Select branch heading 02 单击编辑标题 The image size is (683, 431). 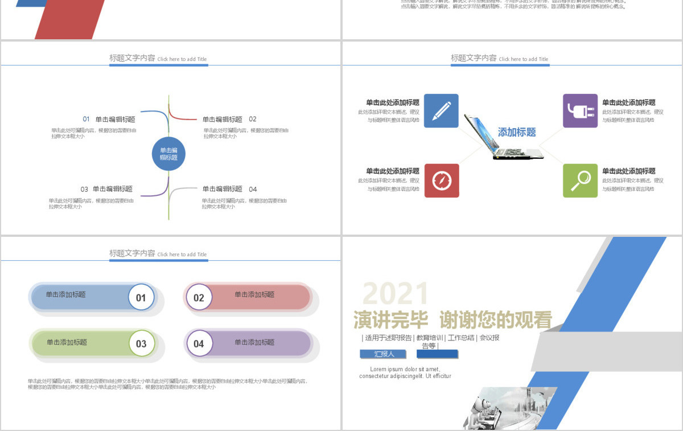[229, 120]
